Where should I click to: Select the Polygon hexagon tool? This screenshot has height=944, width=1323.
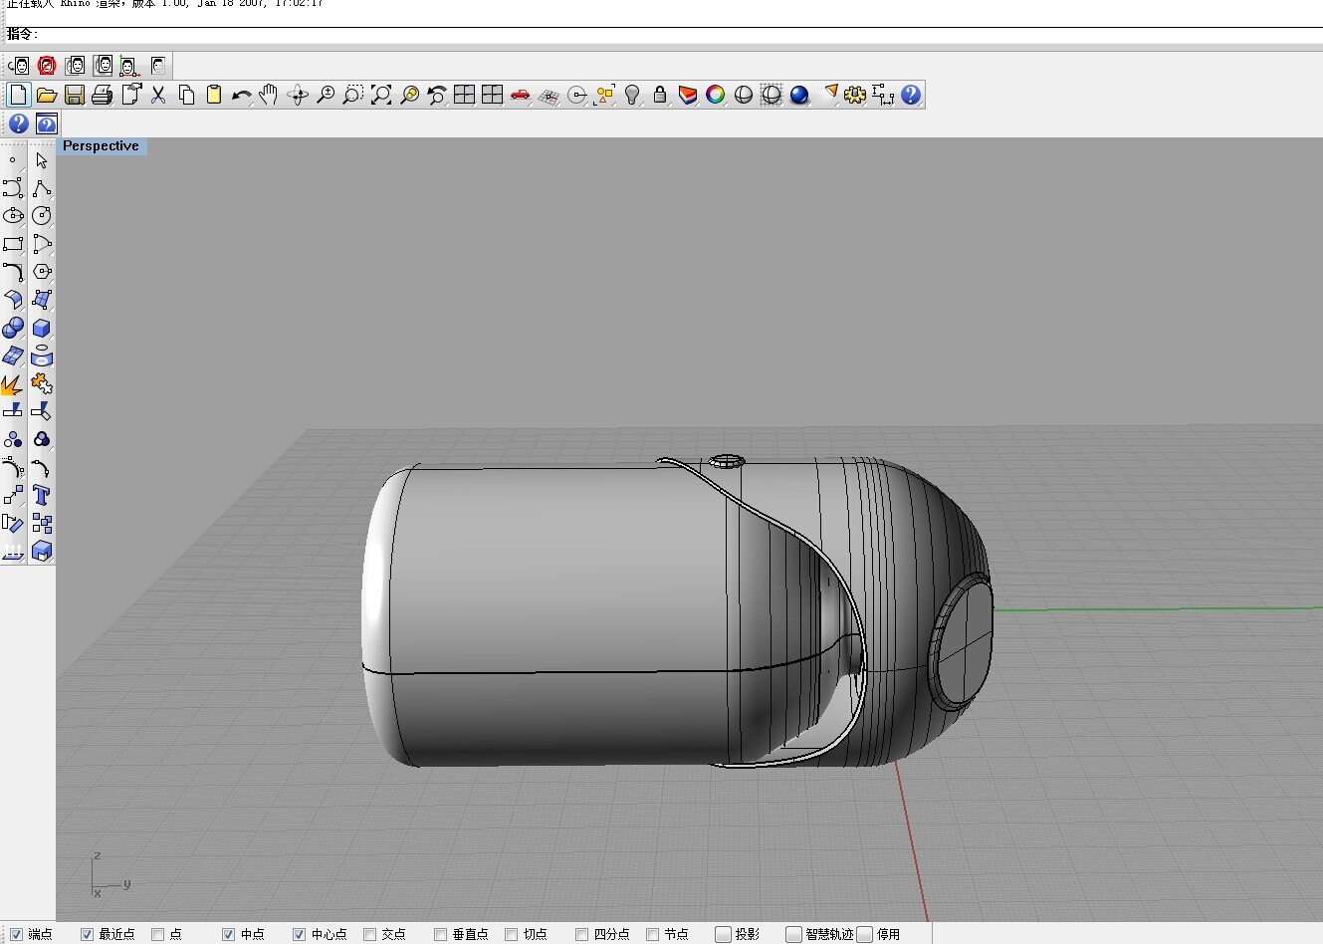coord(42,272)
